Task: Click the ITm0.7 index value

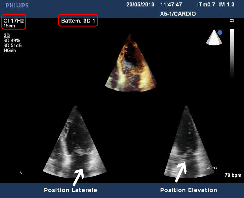Action: 206,5
